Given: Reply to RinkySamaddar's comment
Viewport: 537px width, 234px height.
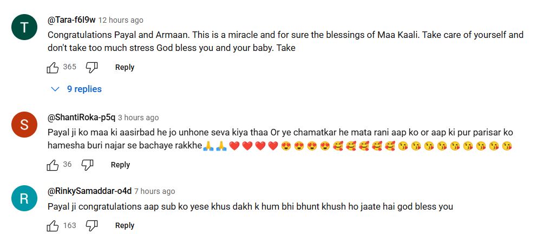Looking at the screenshot, I should click(x=125, y=225).
